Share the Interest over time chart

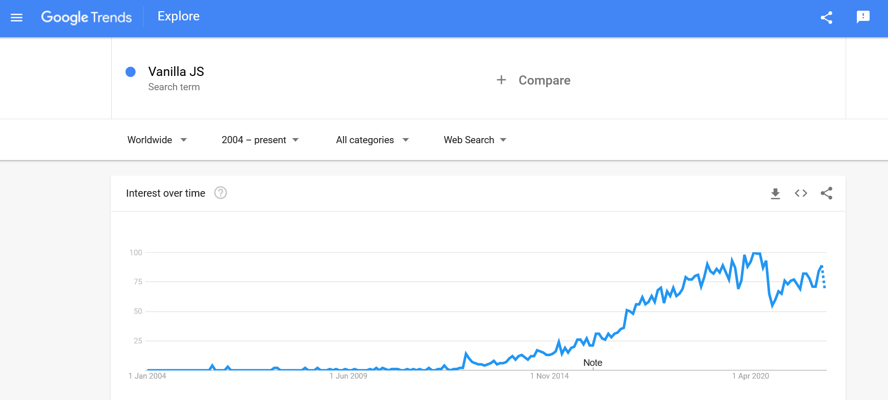tap(826, 193)
